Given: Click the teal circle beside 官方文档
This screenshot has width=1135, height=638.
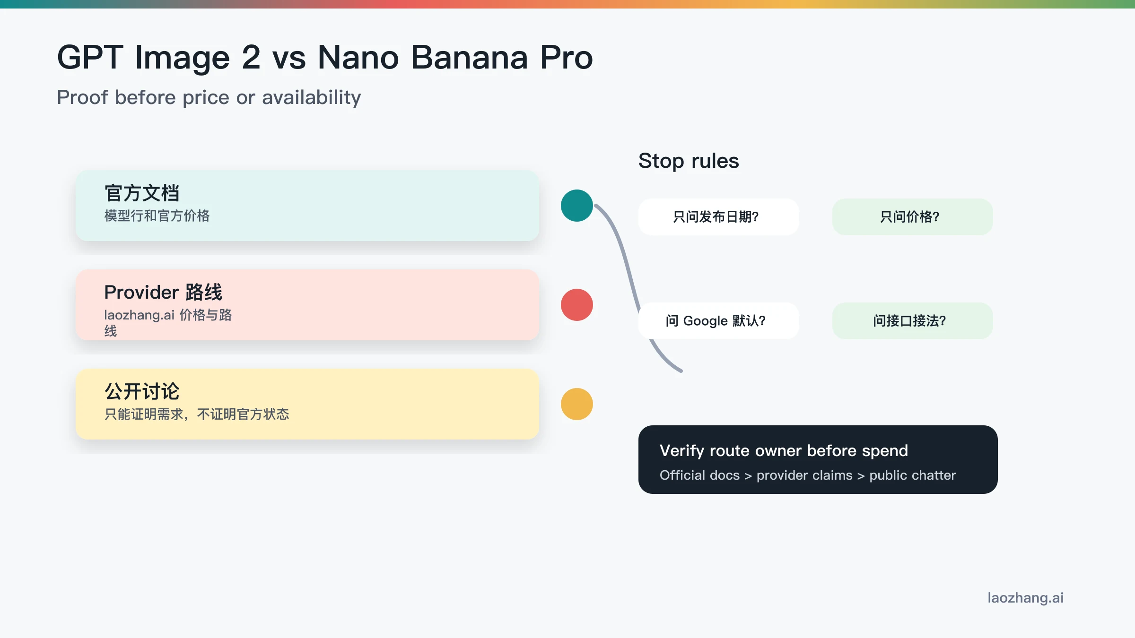Looking at the screenshot, I should 576,206.
